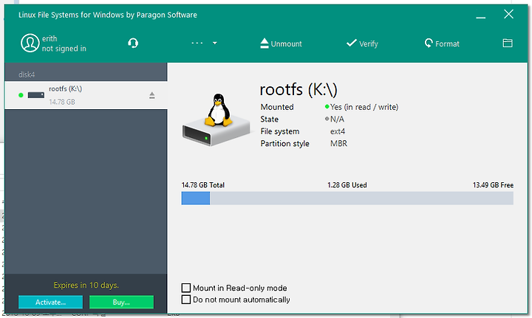
Task: Expand the dropdown arrow beside the dots
Action: (x=215, y=43)
